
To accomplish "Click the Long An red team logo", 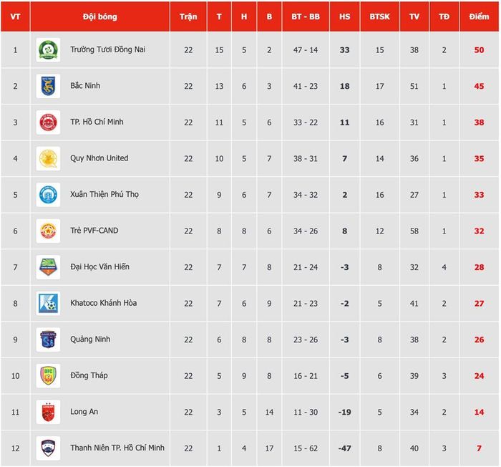I will [x=48, y=412].
